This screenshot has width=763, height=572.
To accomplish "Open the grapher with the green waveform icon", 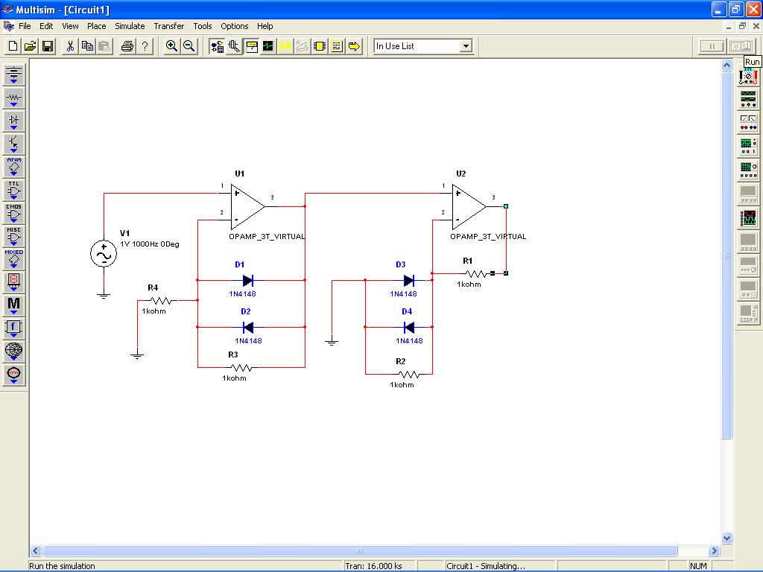I will [268, 46].
